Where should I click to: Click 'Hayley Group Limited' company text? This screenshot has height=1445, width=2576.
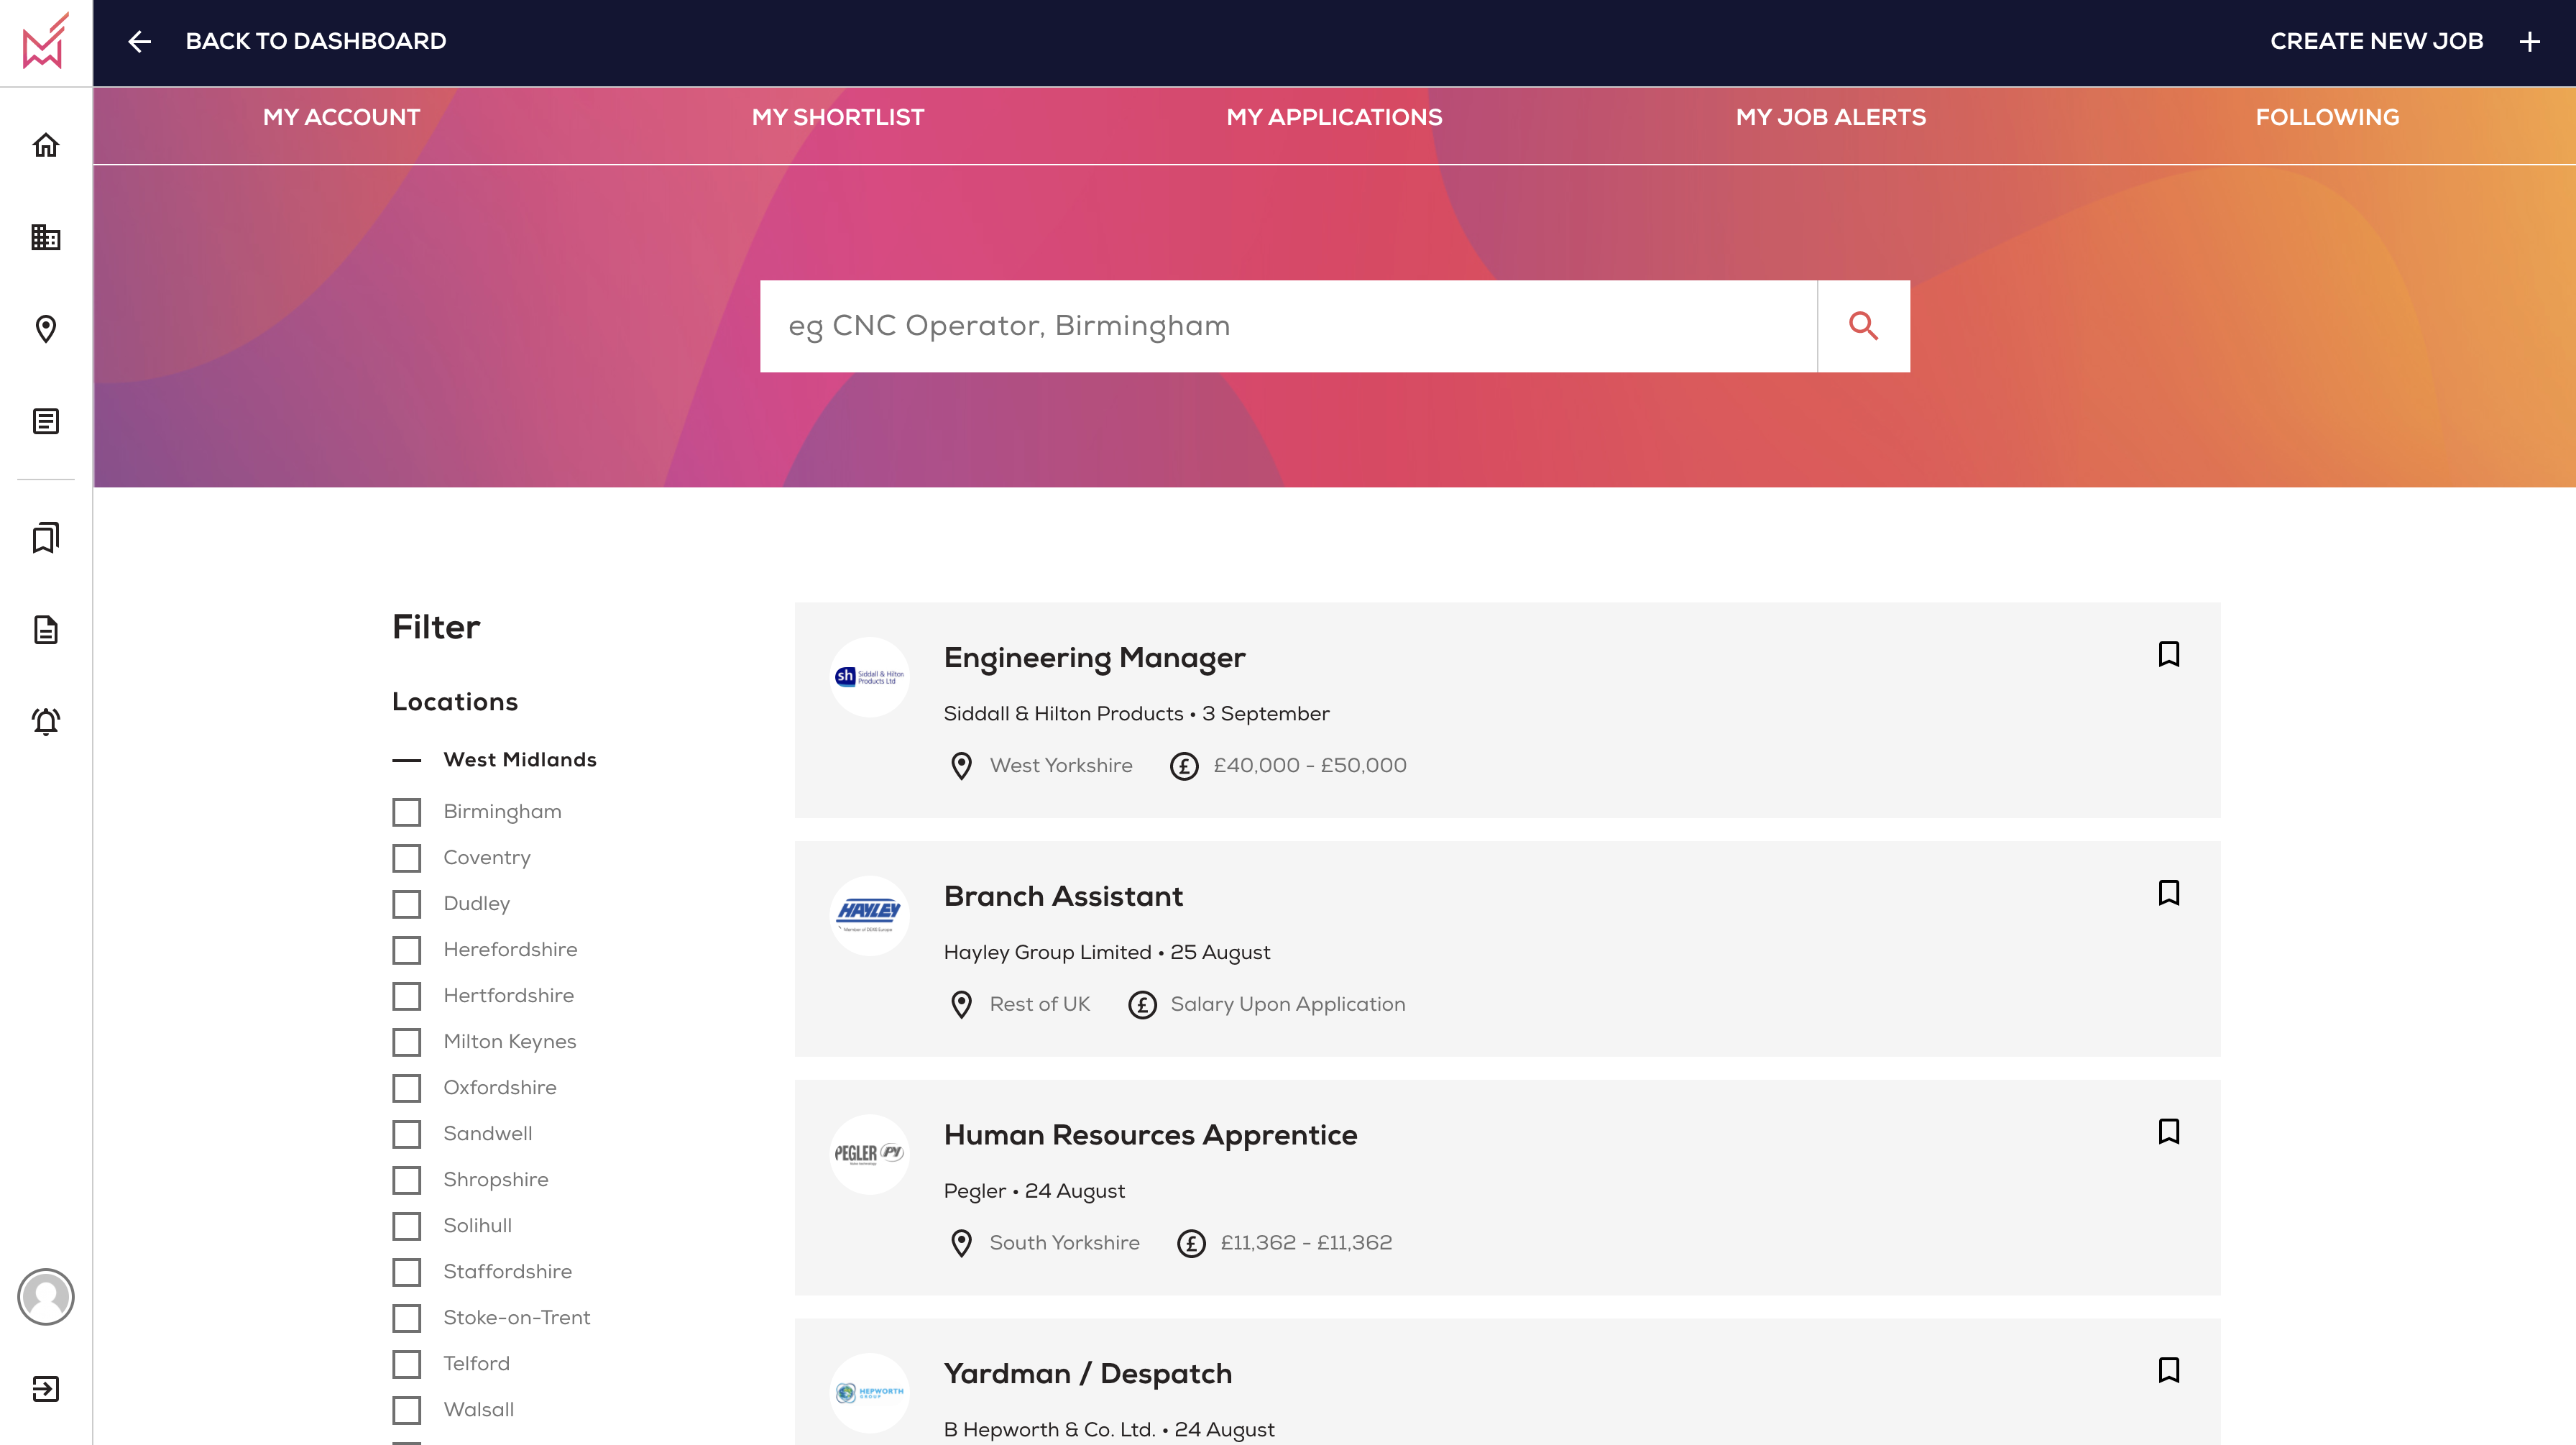pos(1047,953)
